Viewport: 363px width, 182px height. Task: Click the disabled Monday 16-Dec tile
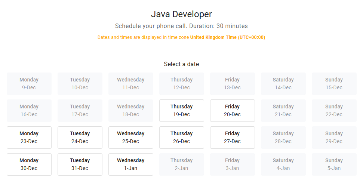29,111
